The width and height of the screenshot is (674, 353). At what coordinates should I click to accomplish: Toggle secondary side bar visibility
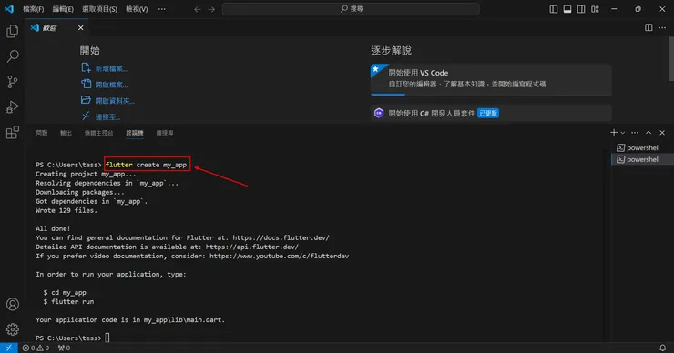pos(581,9)
